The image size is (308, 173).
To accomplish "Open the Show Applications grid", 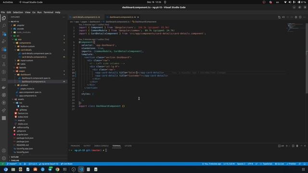I will pos(303,169).
